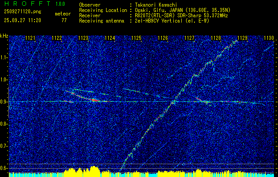Click the 1124 time axis label
278x177 pixels.
tap(110, 38)
